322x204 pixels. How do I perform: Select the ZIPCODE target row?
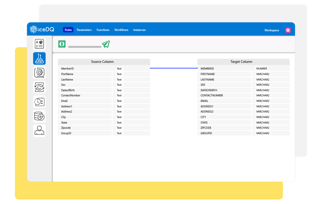pyautogui.click(x=243, y=128)
